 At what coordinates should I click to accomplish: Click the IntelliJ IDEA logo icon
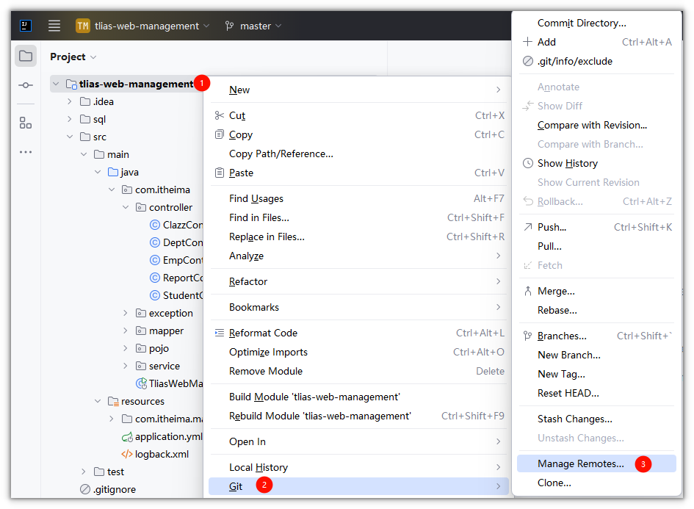click(x=26, y=26)
